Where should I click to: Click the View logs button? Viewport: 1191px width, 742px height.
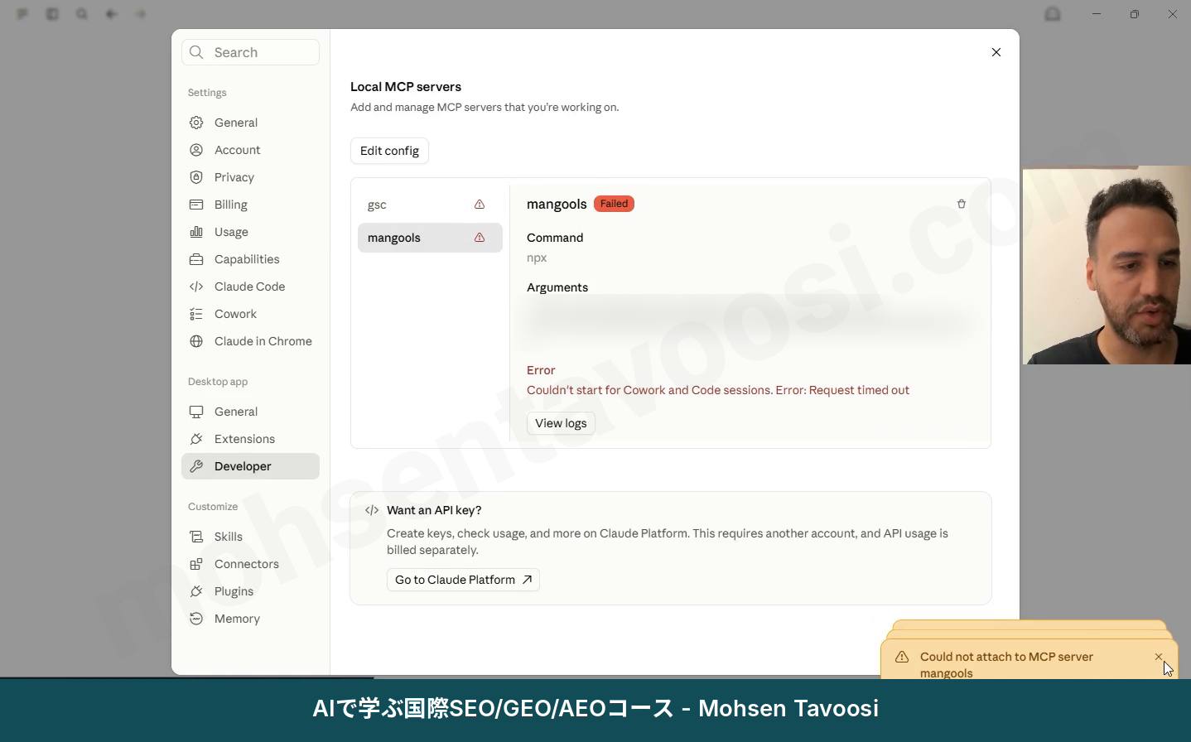click(561, 423)
